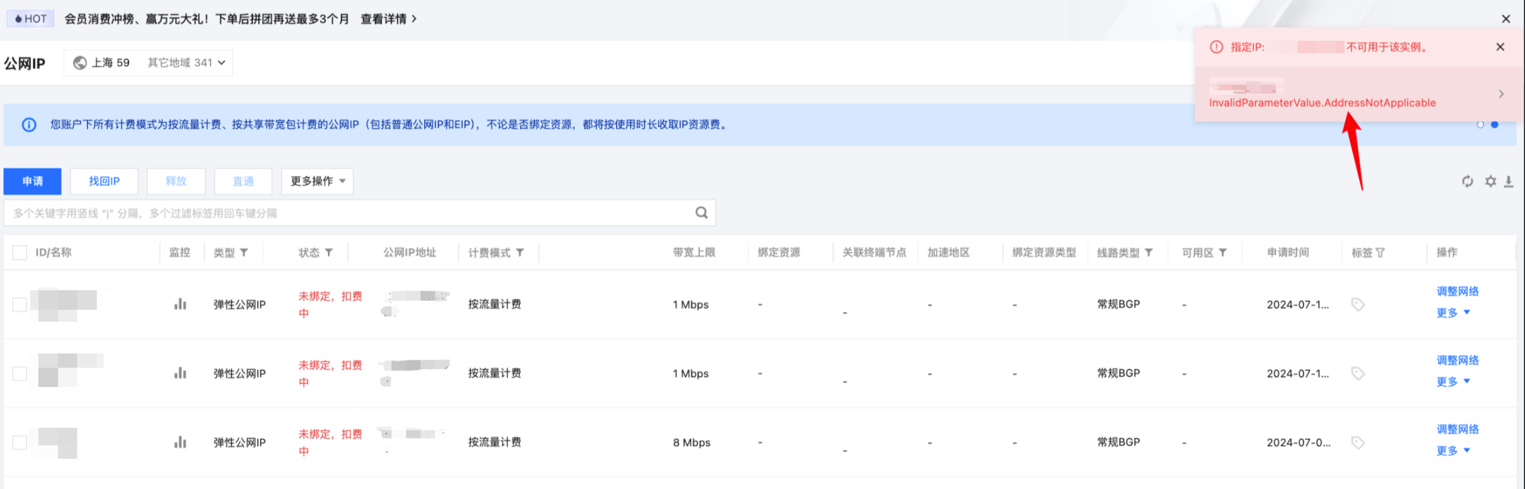
Task: Filter the 标签 column with funnel icon
Action: (x=1380, y=253)
